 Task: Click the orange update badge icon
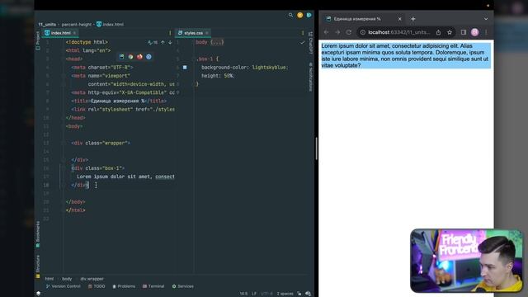299,15
